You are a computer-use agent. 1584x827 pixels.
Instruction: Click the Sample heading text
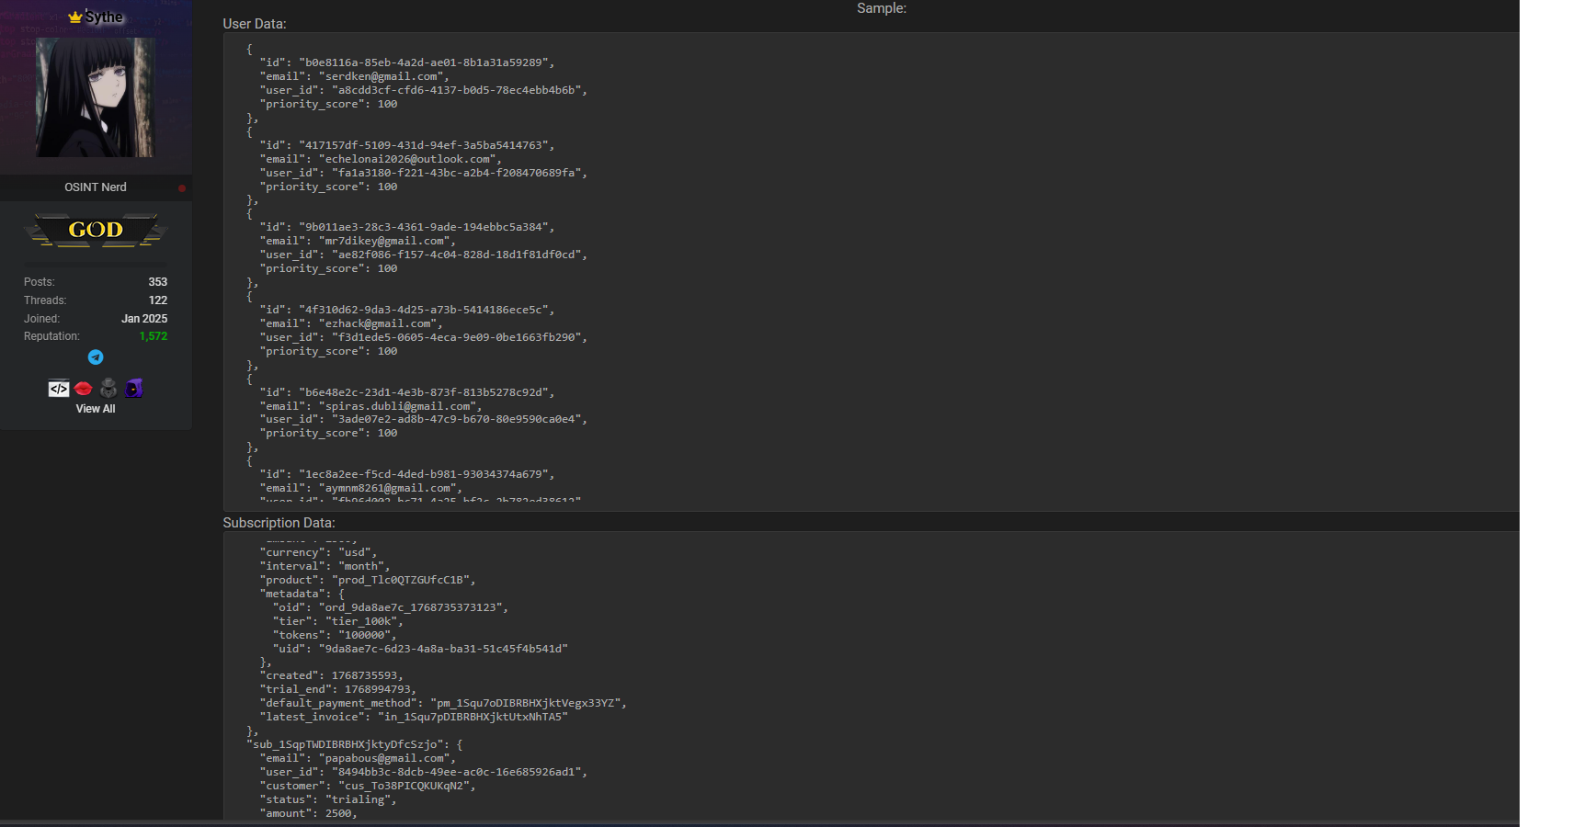pos(881,8)
